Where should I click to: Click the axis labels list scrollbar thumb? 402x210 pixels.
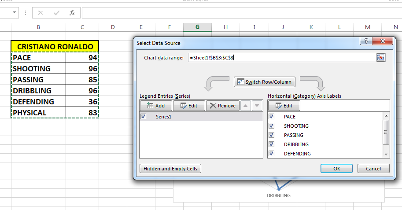[x=386, y=133]
